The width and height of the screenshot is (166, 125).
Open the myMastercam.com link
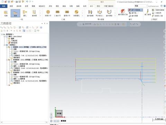(x=154, y=6)
